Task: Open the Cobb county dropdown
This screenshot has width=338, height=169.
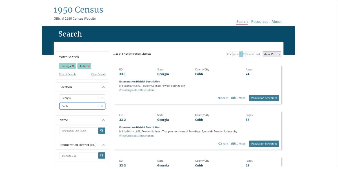Action: [x=82, y=106]
